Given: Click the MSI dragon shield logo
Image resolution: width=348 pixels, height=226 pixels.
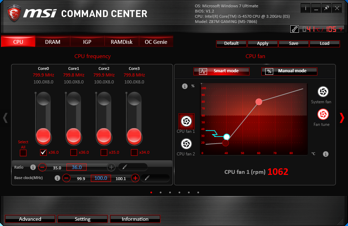Looking at the screenshot, I should [14, 13].
